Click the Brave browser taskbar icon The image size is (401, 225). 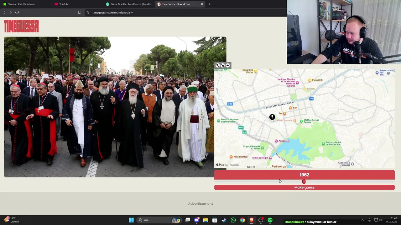252,220
